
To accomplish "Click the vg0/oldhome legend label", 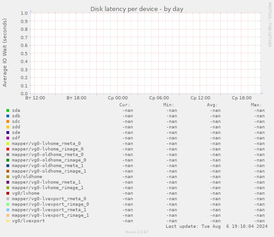I will click(27, 177).
